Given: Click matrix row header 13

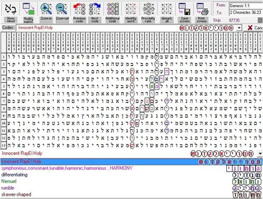Looking at the screenshot, I should pyautogui.click(x=3, y=145).
